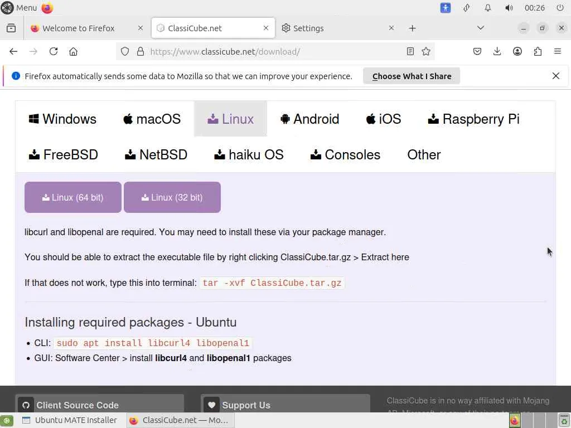Download Linux (64 bit) build

[73, 197]
